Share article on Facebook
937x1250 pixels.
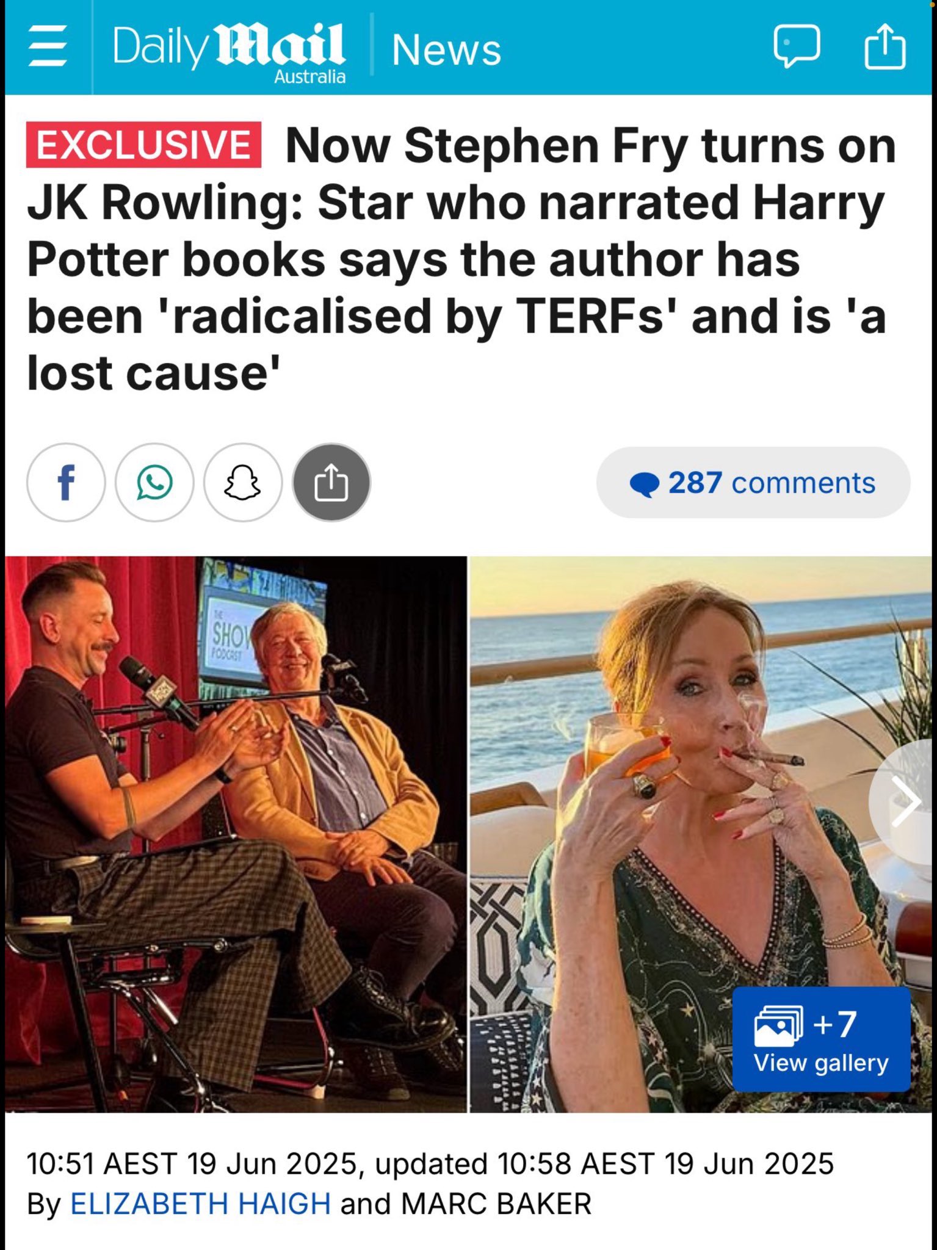tap(66, 482)
